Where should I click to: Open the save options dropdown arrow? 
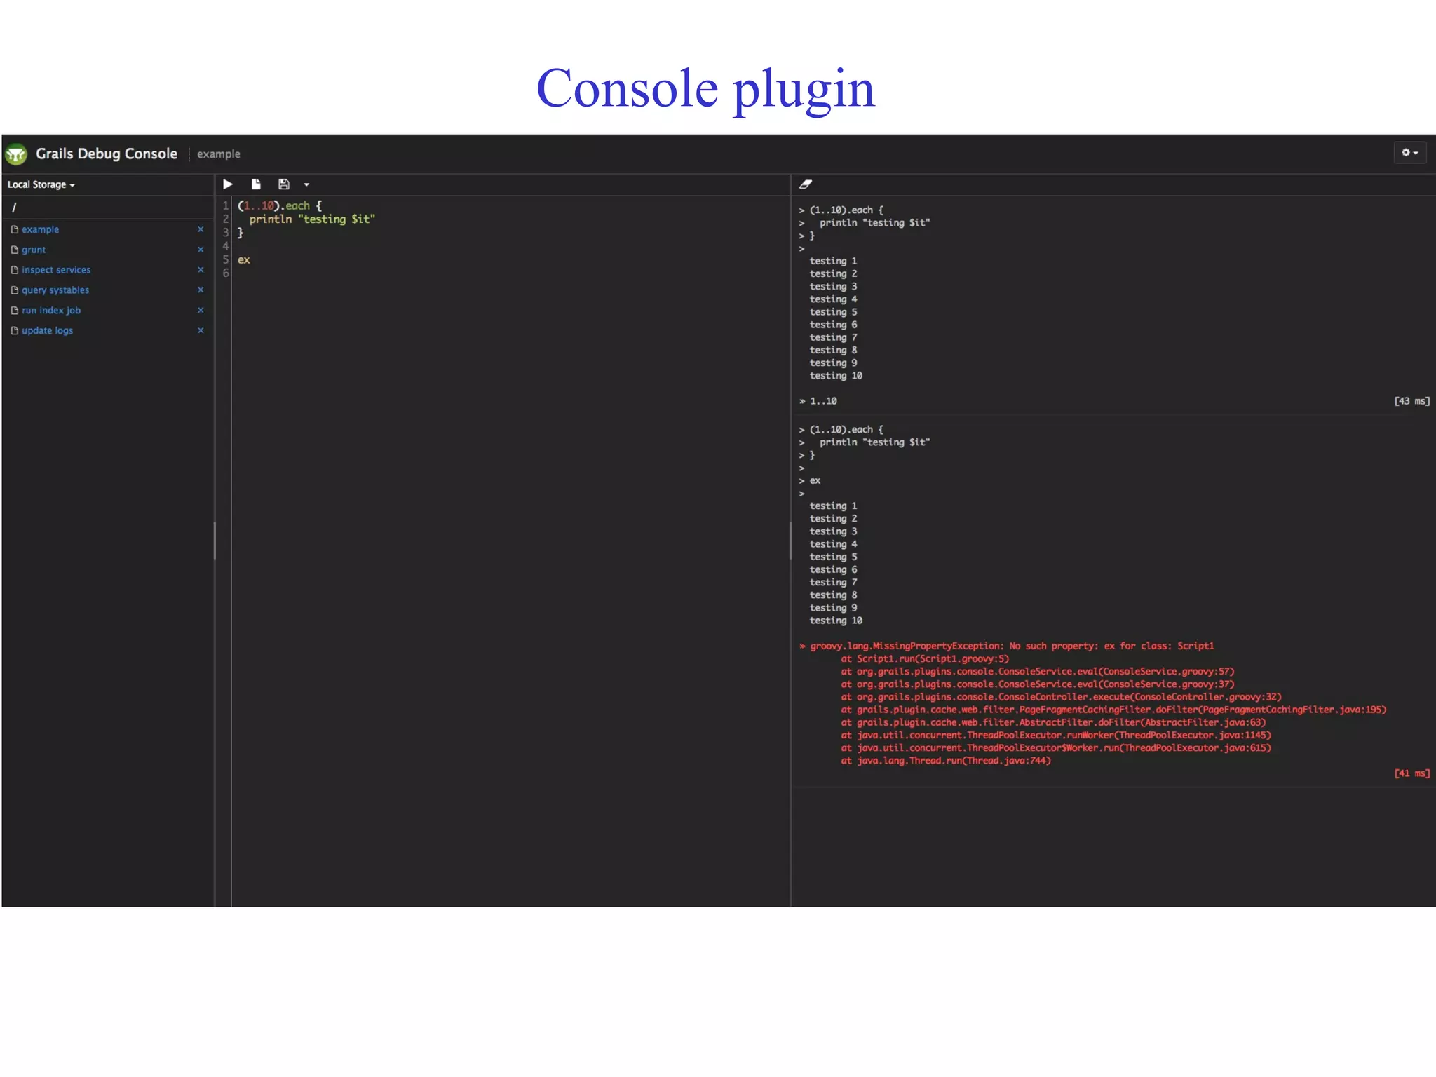tap(306, 185)
